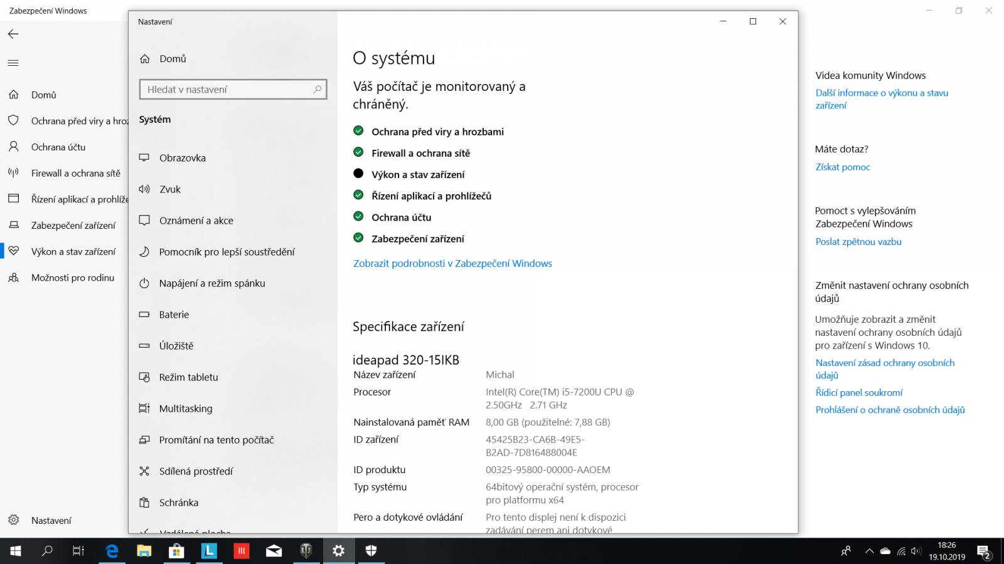
Task: Open the Windows Start menu
Action: point(15,551)
